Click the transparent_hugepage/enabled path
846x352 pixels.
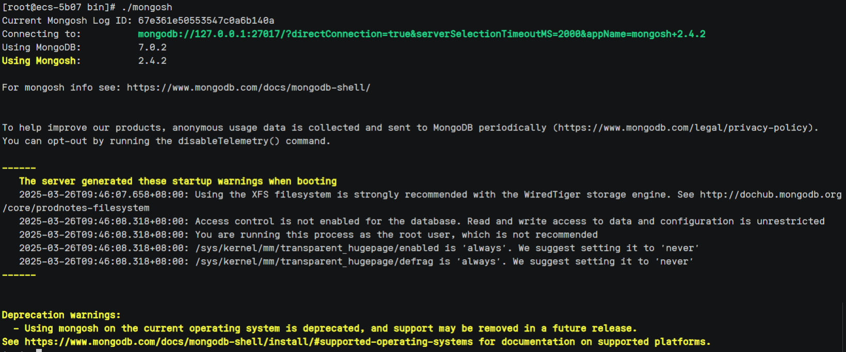[317, 248]
